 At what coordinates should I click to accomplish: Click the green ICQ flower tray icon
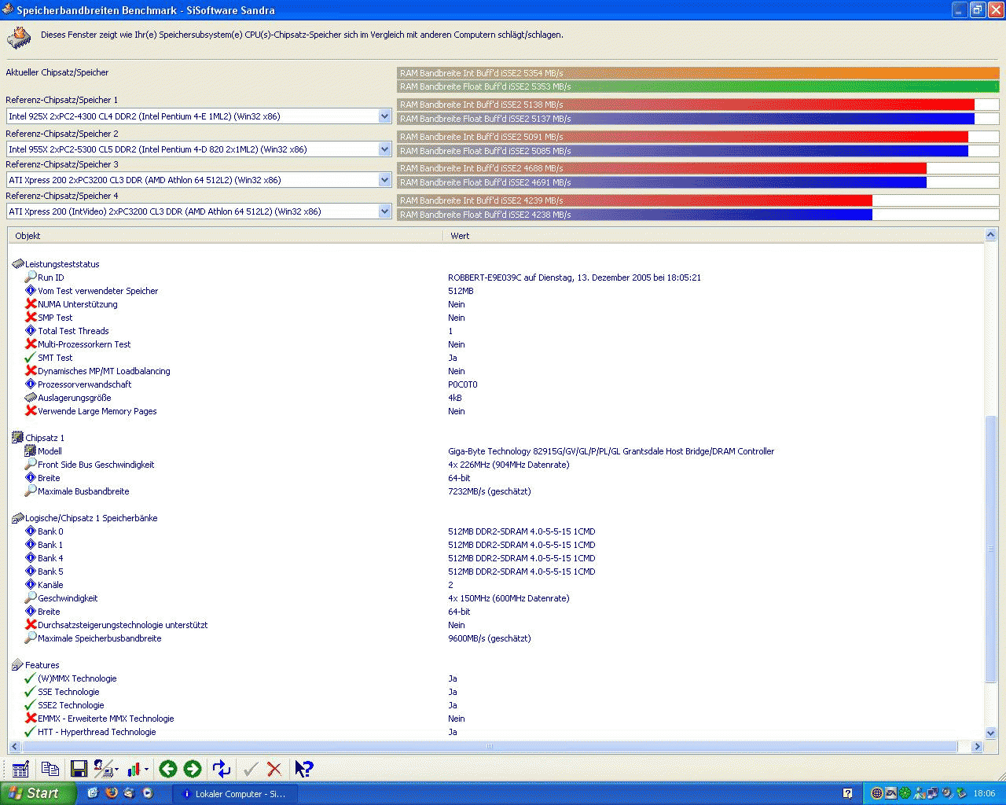coord(905,793)
